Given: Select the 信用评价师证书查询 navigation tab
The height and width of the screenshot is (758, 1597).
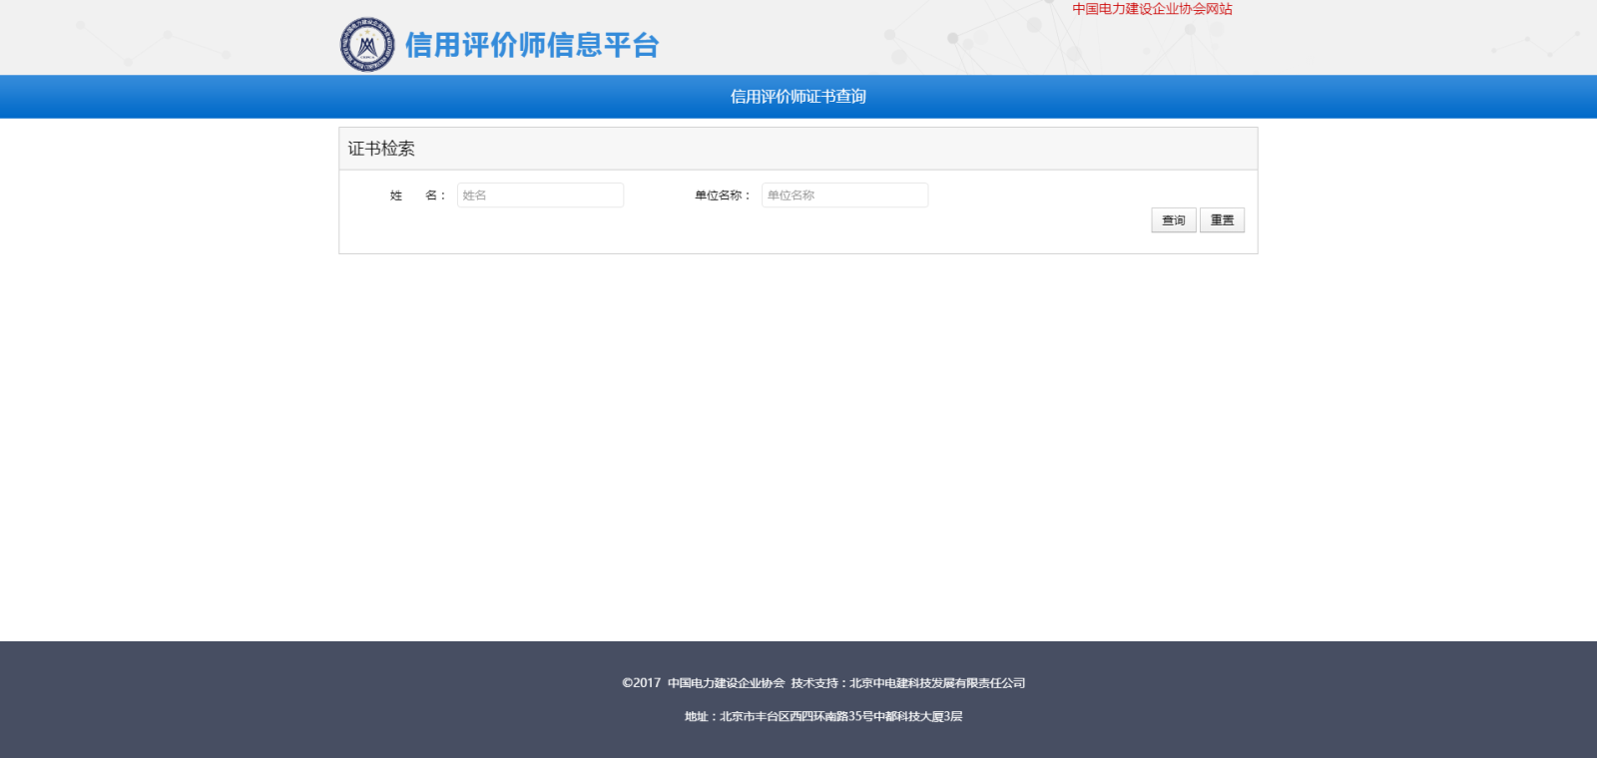Looking at the screenshot, I should click(798, 97).
